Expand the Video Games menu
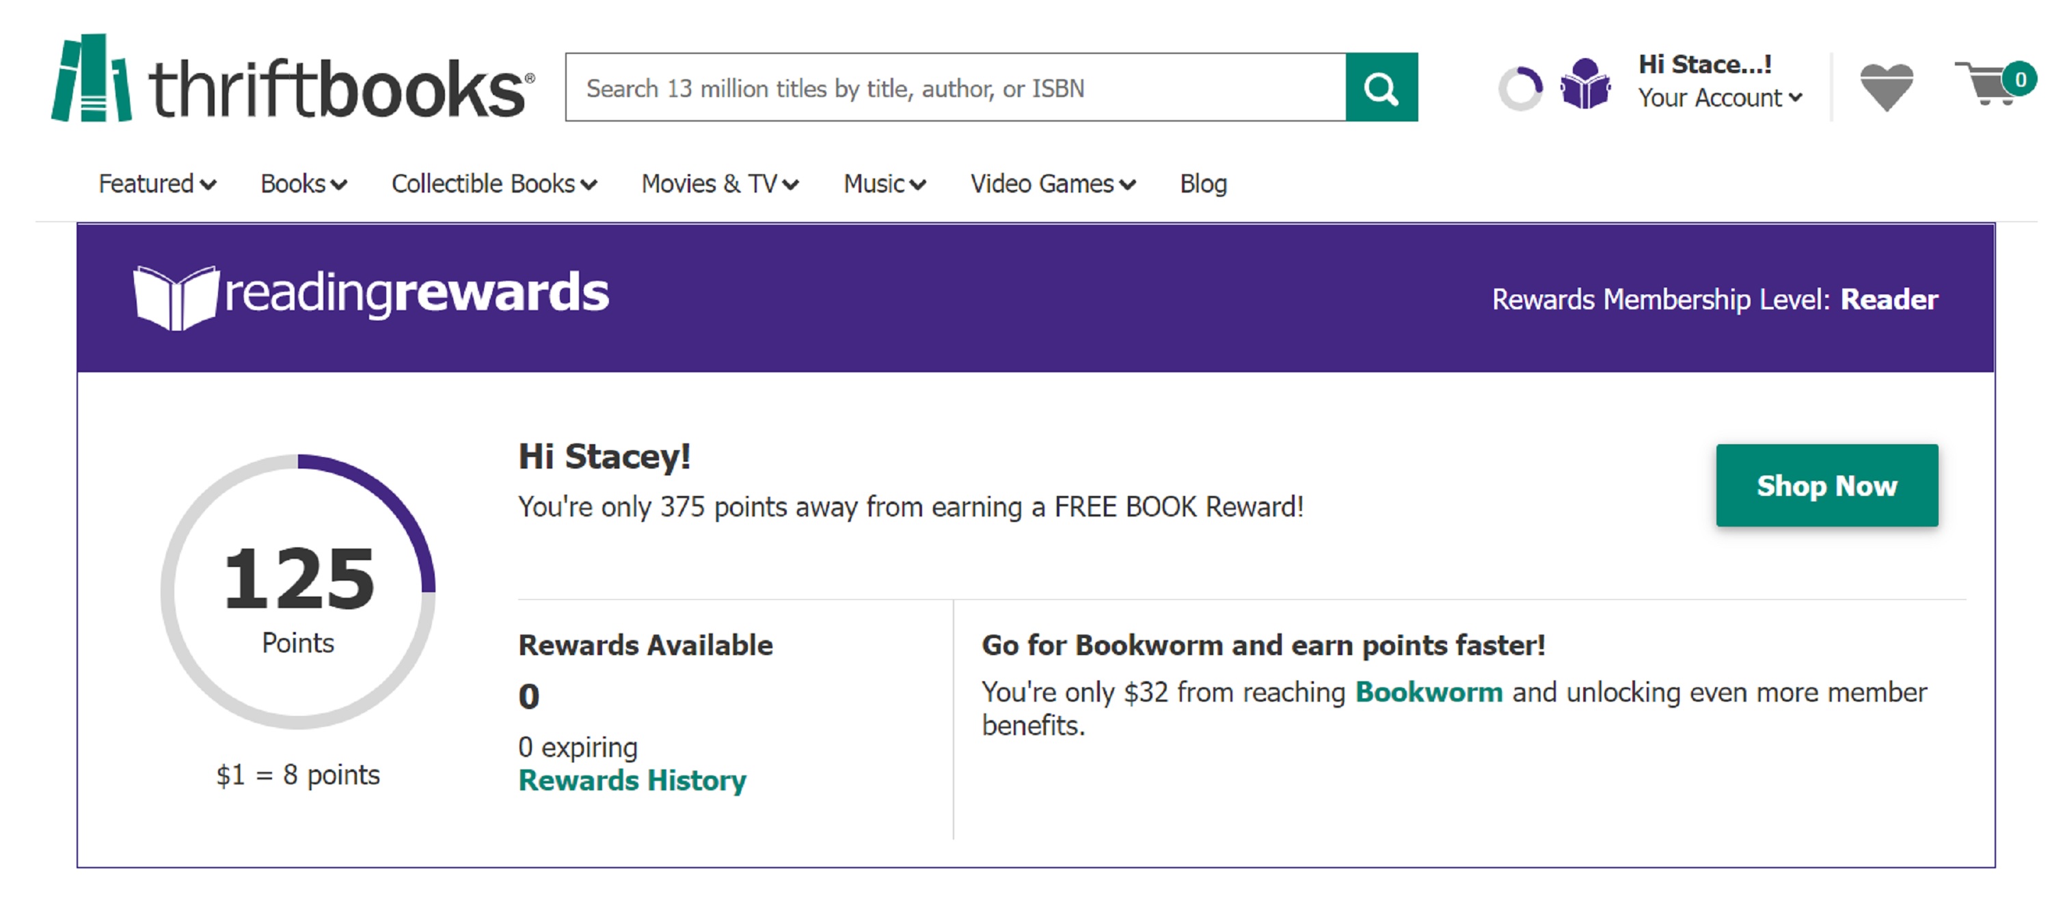The image size is (2050, 923). [1053, 184]
